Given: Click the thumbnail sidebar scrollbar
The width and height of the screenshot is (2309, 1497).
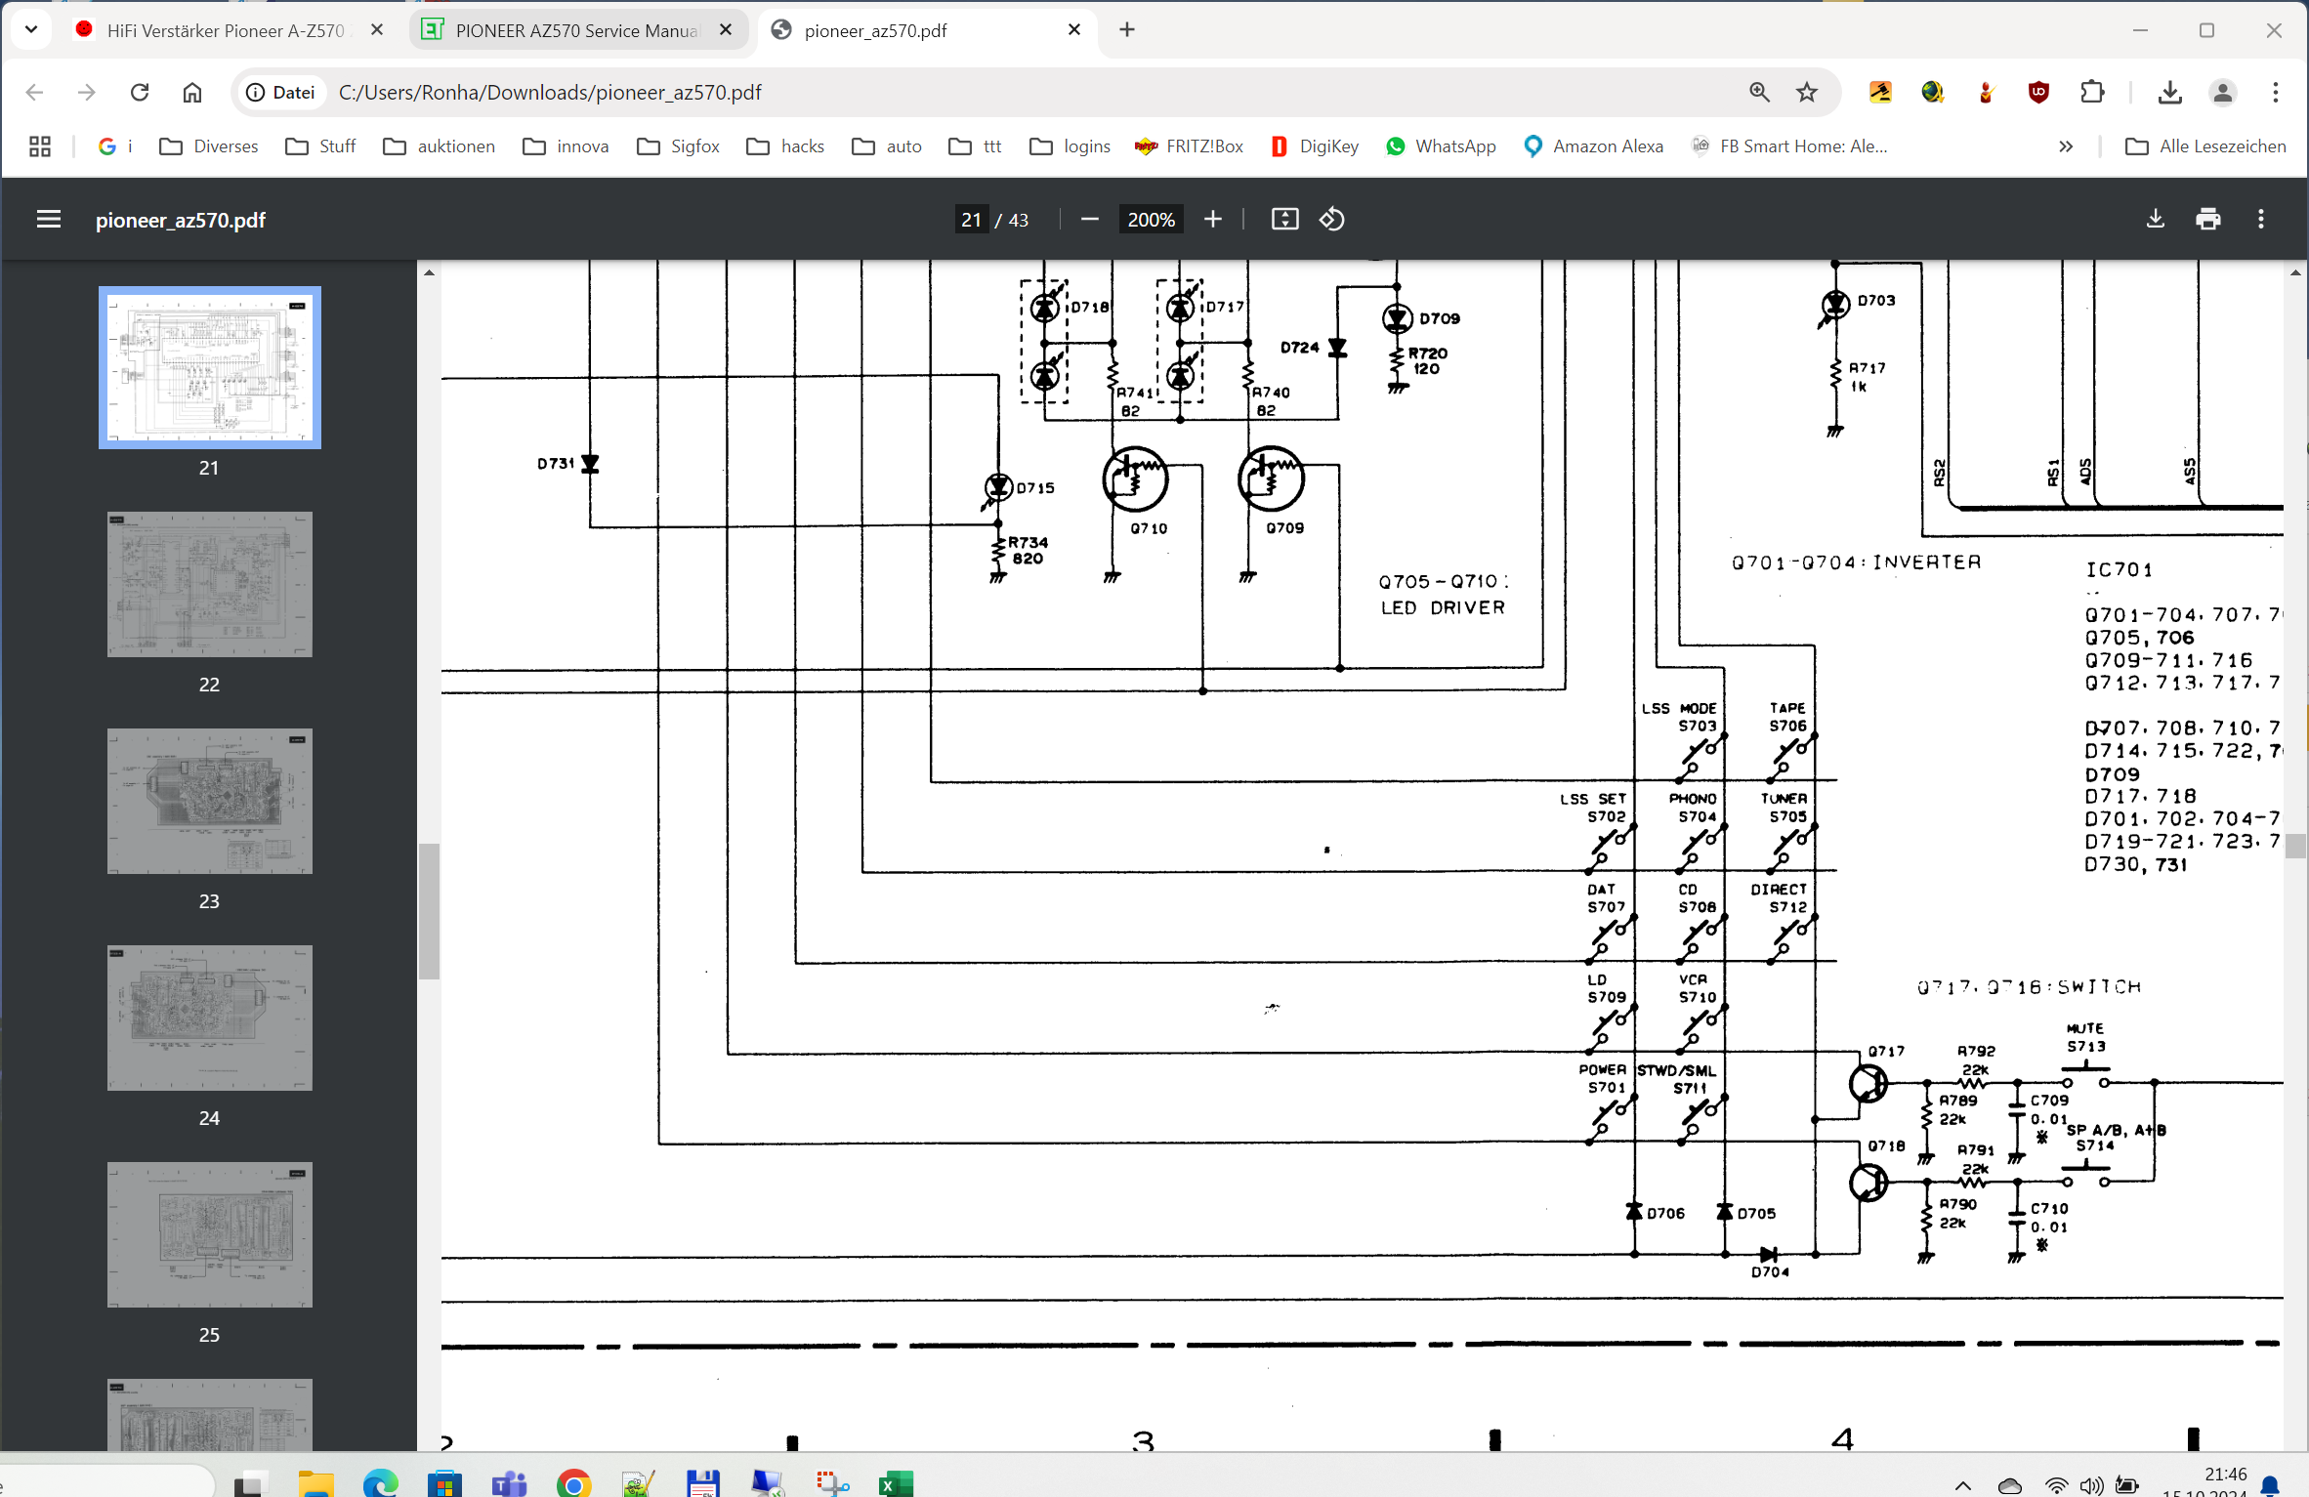Looking at the screenshot, I should [429, 911].
